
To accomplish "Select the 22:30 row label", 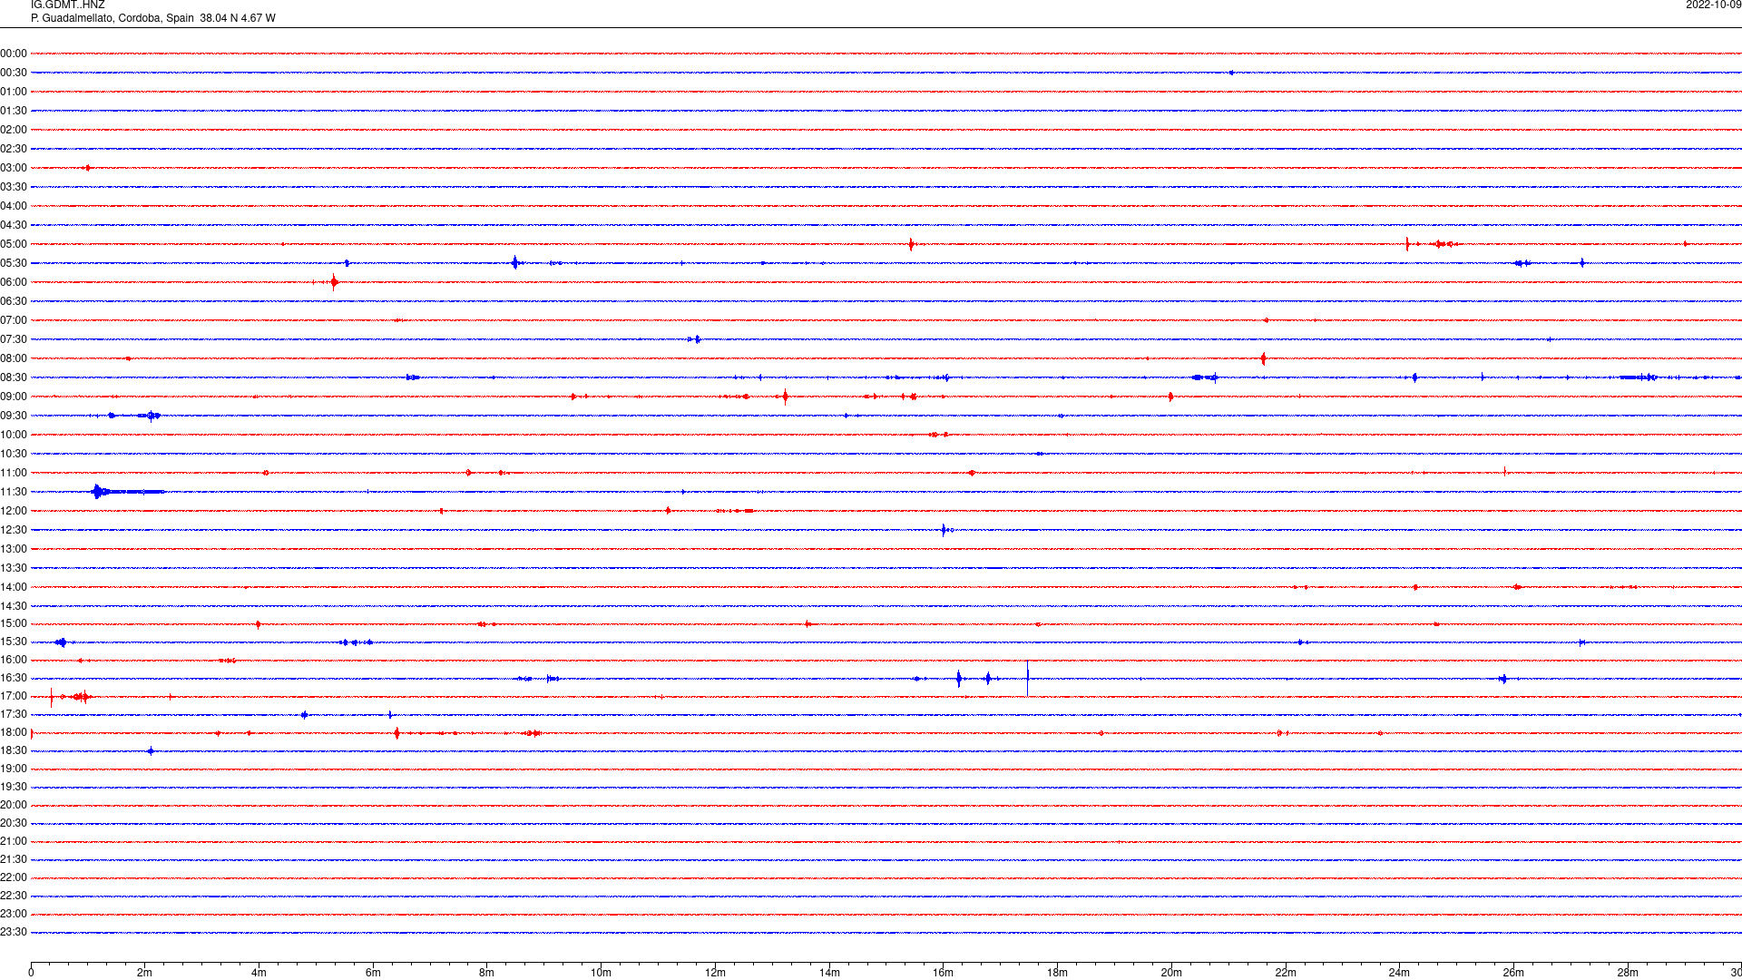I will [14, 896].
